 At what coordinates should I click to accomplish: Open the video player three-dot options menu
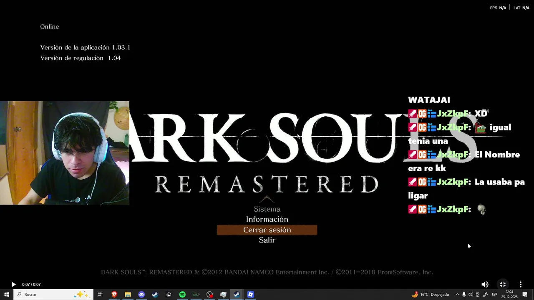tap(520, 284)
